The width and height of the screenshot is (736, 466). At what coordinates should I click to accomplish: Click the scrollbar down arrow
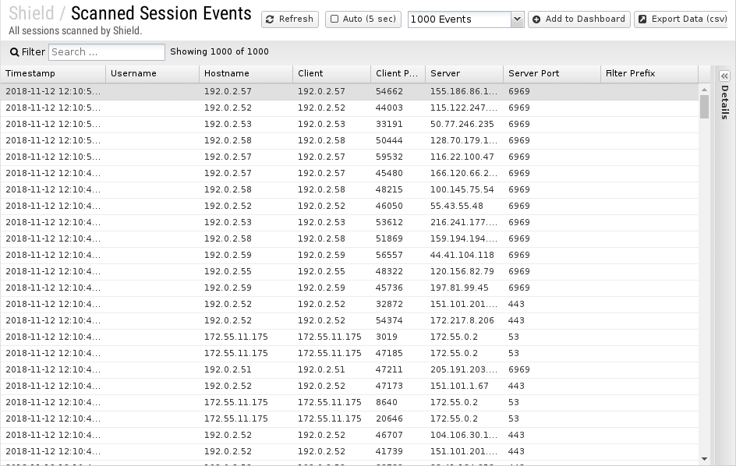(704, 459)
